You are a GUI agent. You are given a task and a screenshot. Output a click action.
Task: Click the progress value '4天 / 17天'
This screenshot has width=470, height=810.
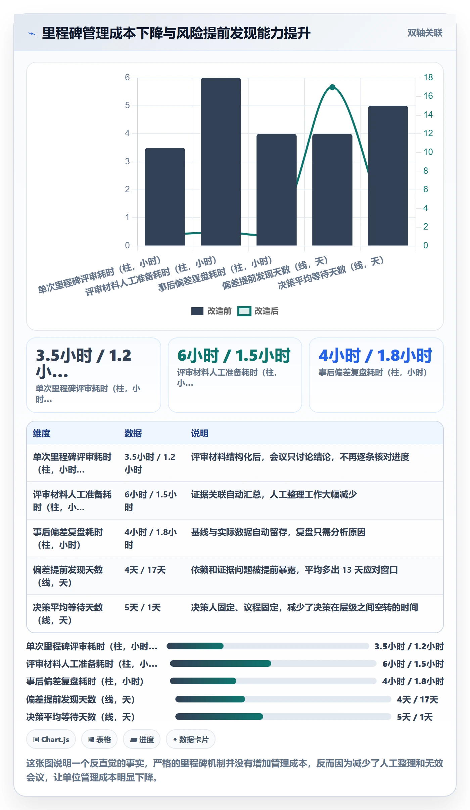tap(417, 699)
